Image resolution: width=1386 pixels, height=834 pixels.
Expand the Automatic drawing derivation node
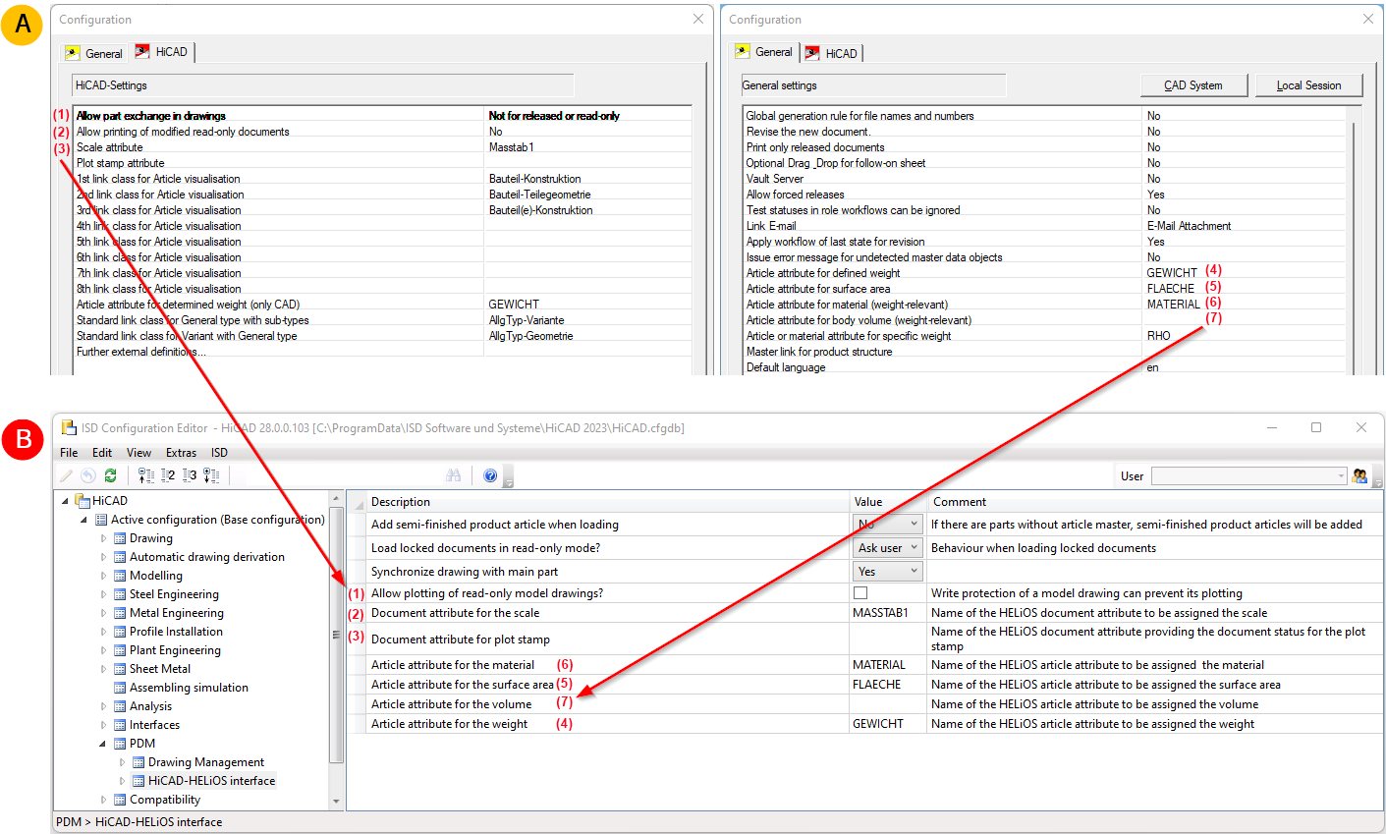coord(104,557)
